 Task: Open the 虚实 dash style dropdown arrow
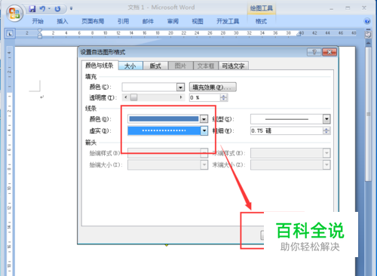click(x=204, y=130)
